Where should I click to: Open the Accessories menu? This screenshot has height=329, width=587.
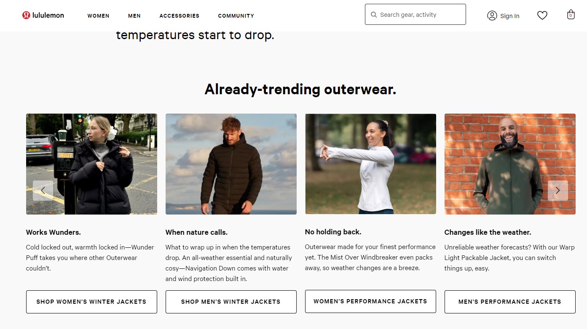(179, 16)
